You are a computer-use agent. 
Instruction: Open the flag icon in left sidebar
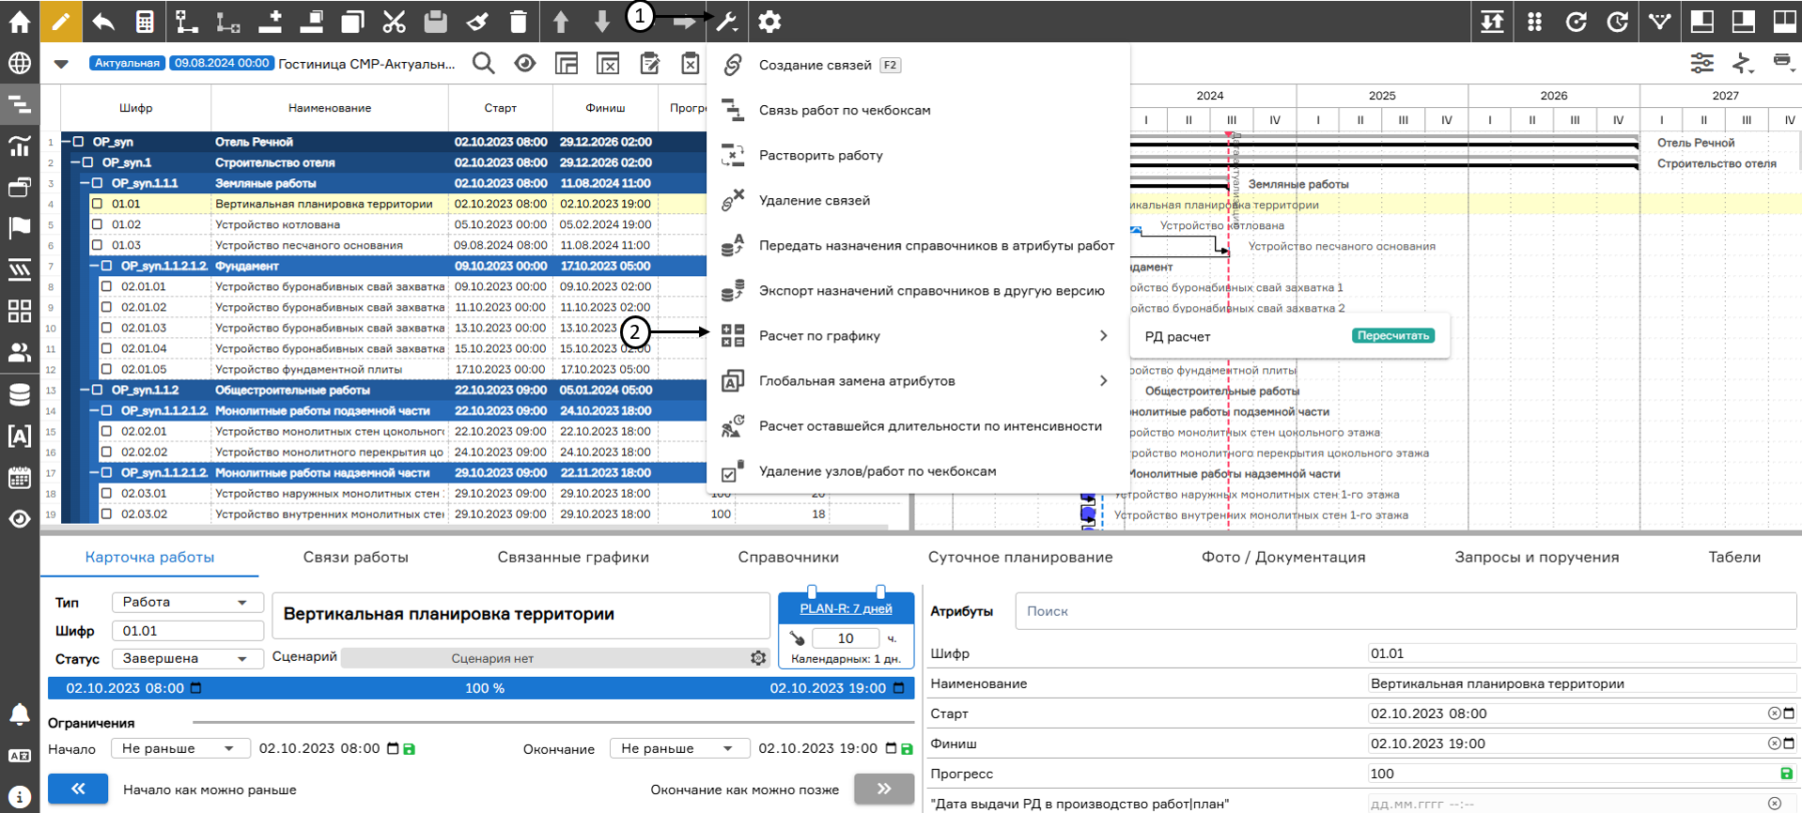pyautogui.click(x=19, y=228)
